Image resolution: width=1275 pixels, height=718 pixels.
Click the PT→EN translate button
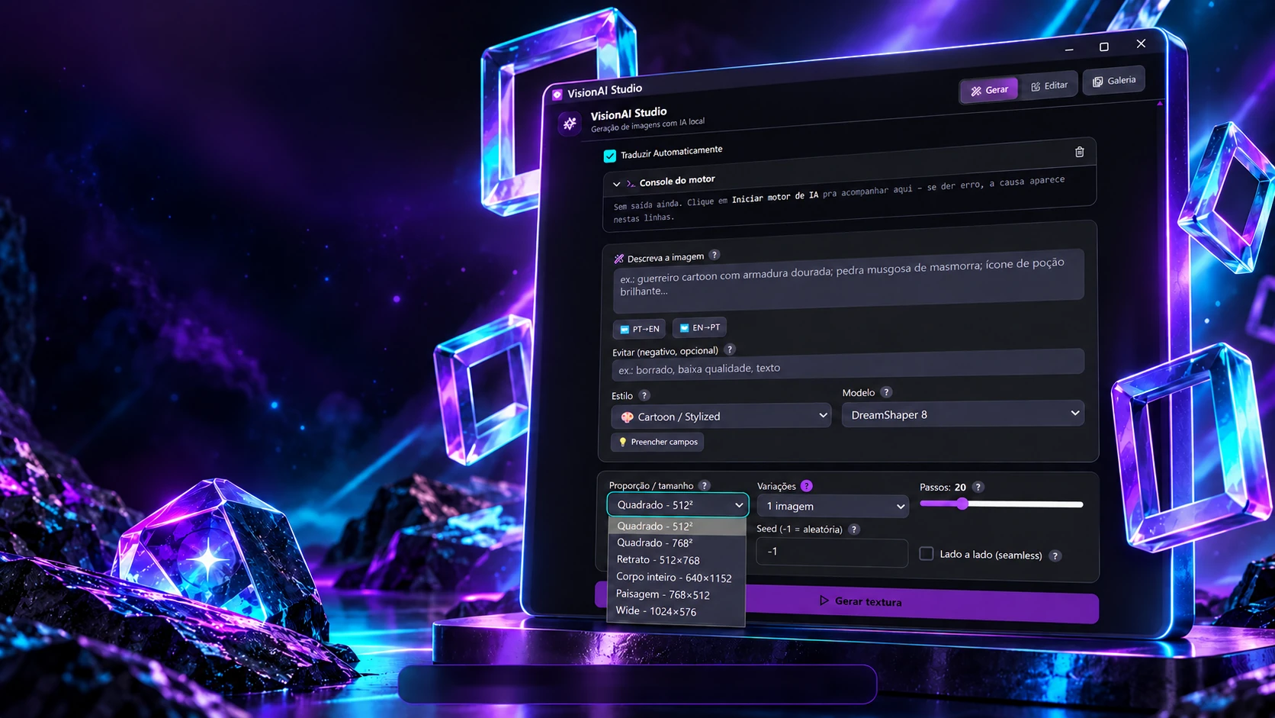[x=639, y=329]
